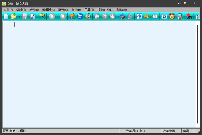This screenshot has height=135, width=202.
Task: Click the open folder icon
Action: point(14,16)
